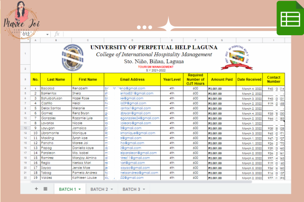Open the all sheets list icon
This screenshot has width=304, height=202.
[x=46, y=188]
